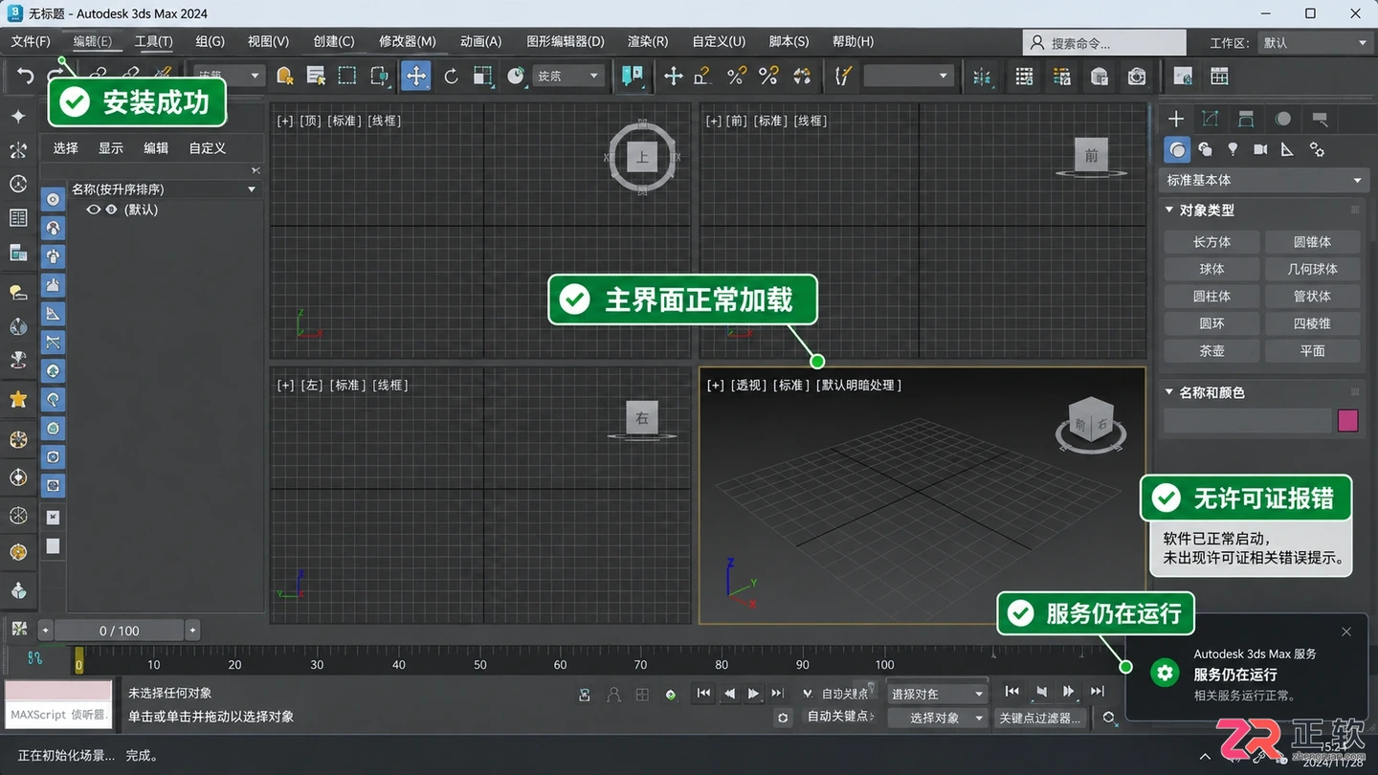Screen dimensions: 1378x775
Task: Open the 脚本(S) menu
Action: pyautogui.click(x=789, y=41)
